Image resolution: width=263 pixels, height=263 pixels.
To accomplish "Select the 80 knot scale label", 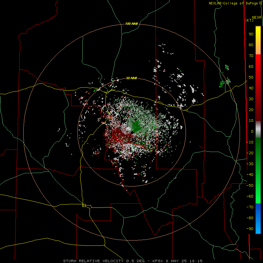I will [251, 45].
